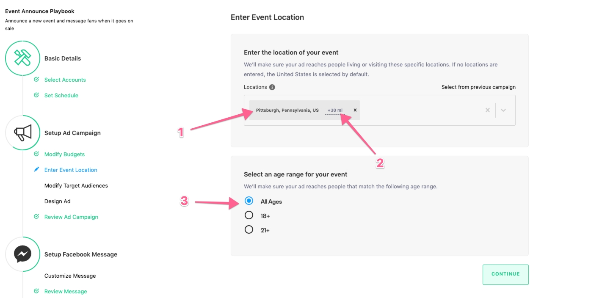Open the Set Schedule step link

(61, 95)
